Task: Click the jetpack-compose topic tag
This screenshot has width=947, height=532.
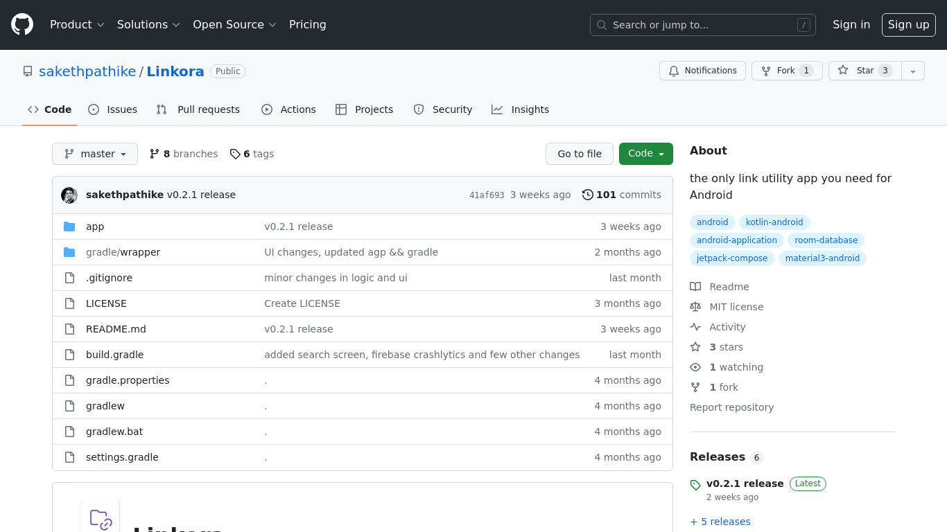Action: coord(732,258)
